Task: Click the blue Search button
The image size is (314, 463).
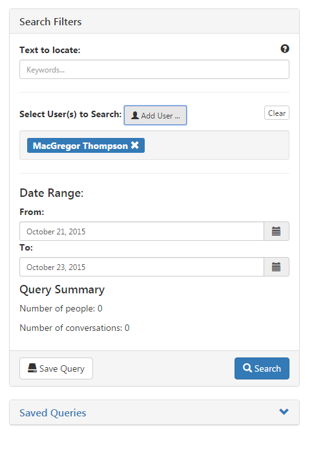Action: coord(262,368)
